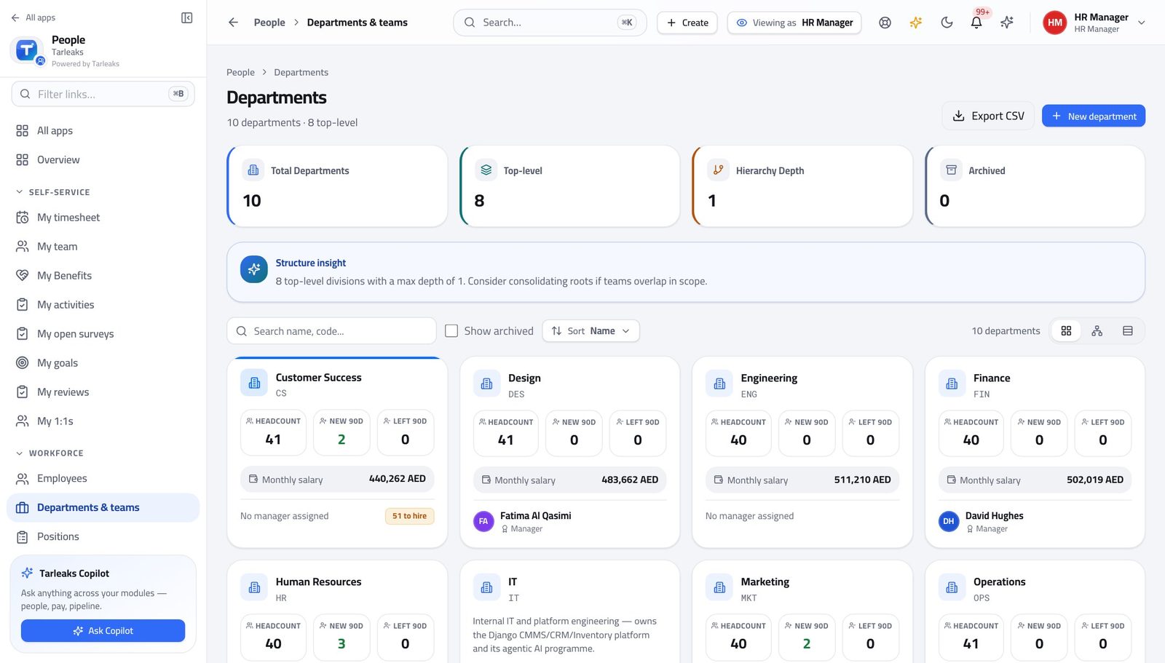Open All apps in sidebar
Image resolution: width=1165 pixels, height=663 pixels.
(103, 131)
